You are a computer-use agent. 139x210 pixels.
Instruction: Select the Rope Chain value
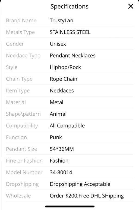click(x=64, y=79)
